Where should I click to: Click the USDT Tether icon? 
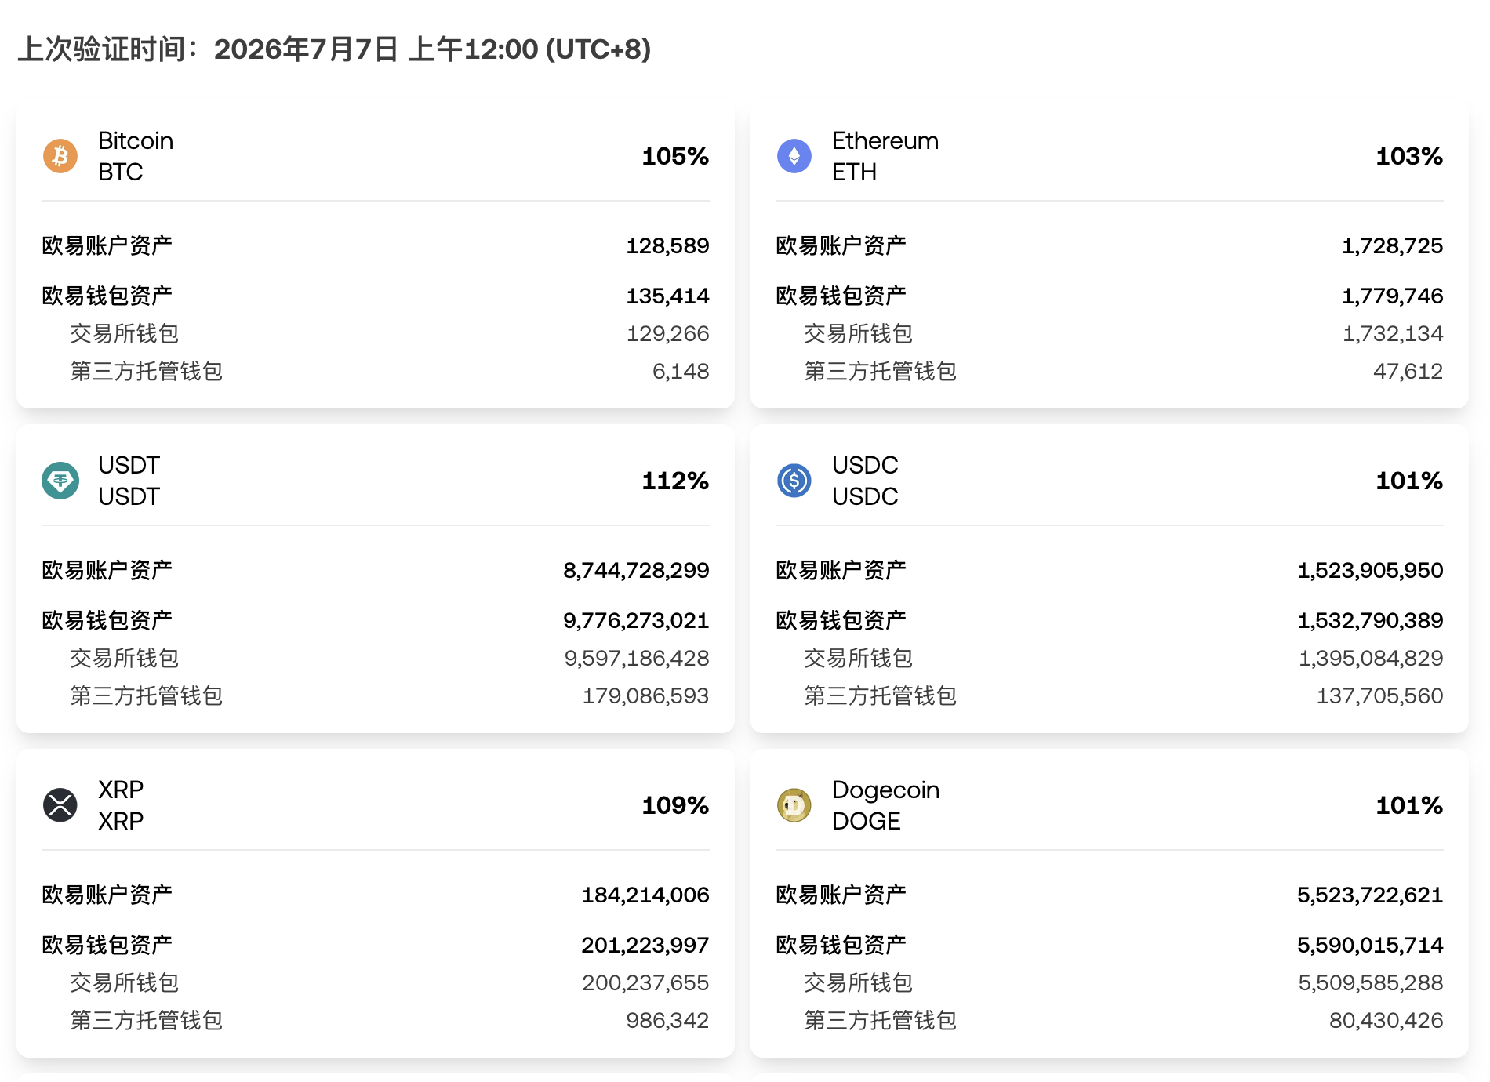pos(60,481)
